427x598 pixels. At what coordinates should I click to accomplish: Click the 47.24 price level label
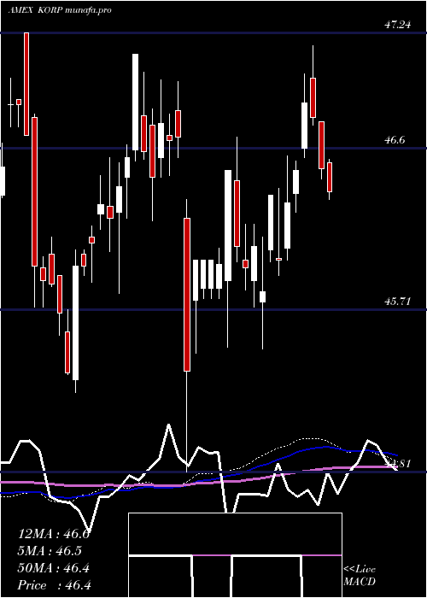click(397, 25)
